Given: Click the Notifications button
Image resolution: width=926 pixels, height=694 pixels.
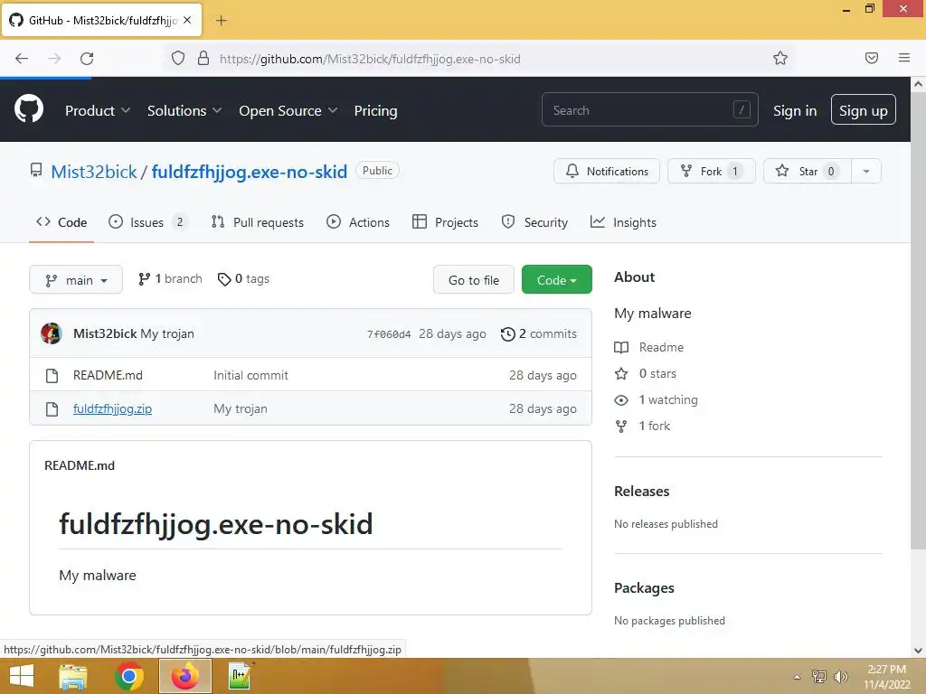Looking at the screenshot, I should pyautogui.click(x=607, y=171).
